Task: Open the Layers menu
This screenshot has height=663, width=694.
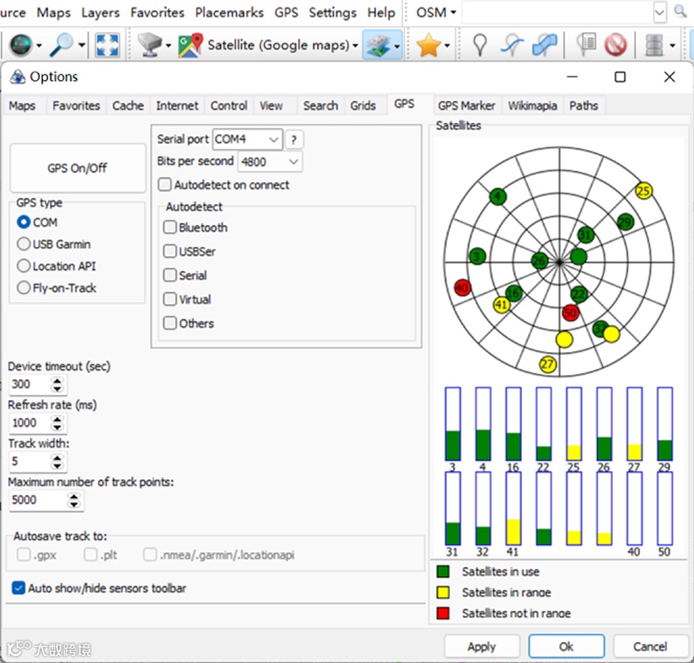Action: point(100,13)
